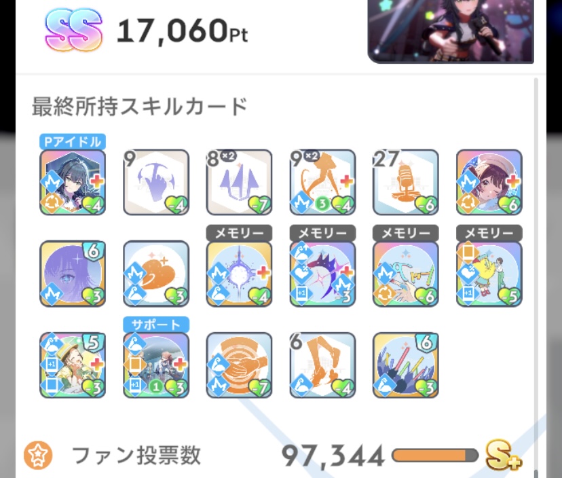Open the メモリー yellow mascot card
Viewport: 562px width, 478px height.
489,274
